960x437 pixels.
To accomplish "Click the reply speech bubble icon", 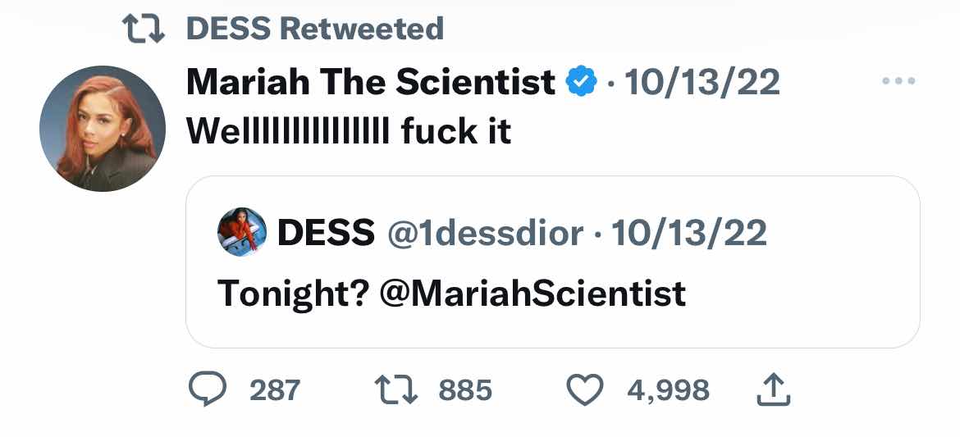I will 207,389.
